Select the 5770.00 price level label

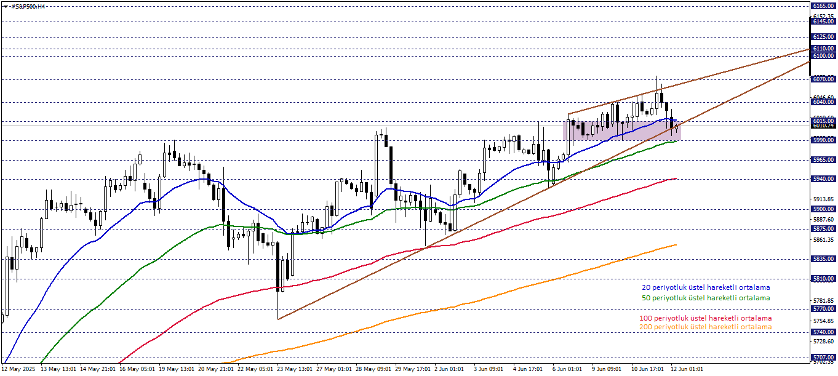point(823,309)
